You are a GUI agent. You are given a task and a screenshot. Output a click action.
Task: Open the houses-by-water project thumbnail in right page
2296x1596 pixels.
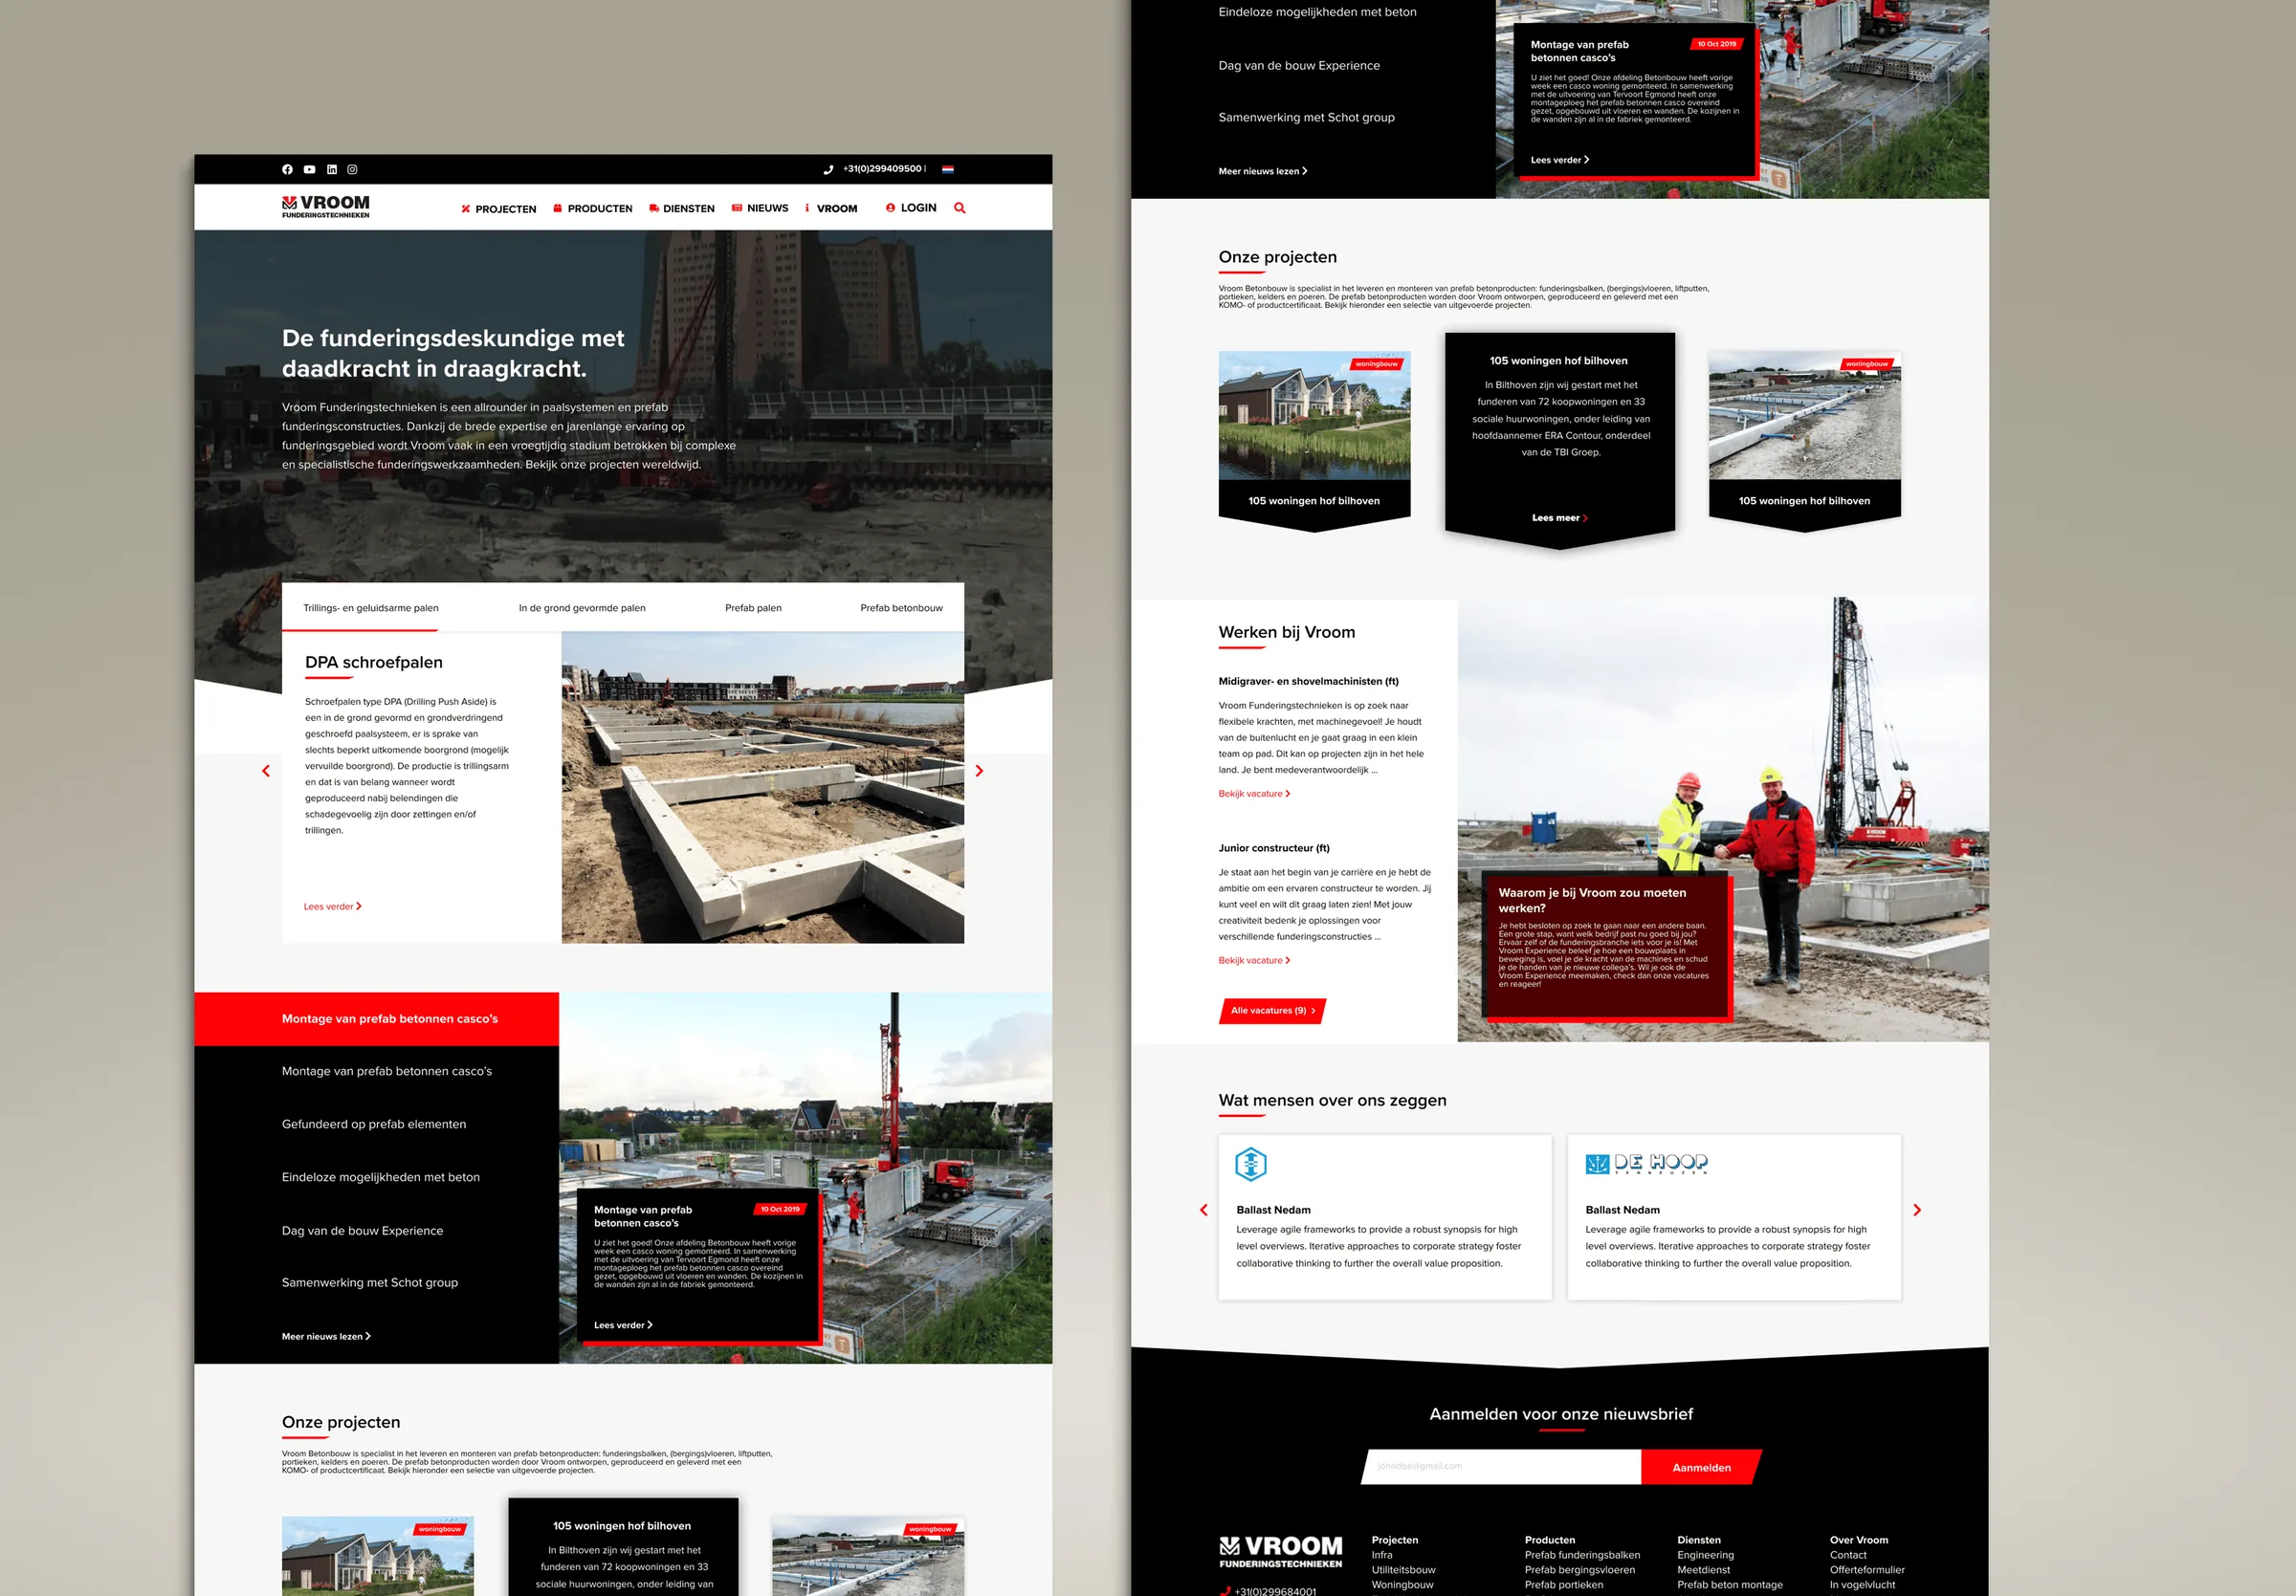pyautogui.click(x=1314, y=415)
